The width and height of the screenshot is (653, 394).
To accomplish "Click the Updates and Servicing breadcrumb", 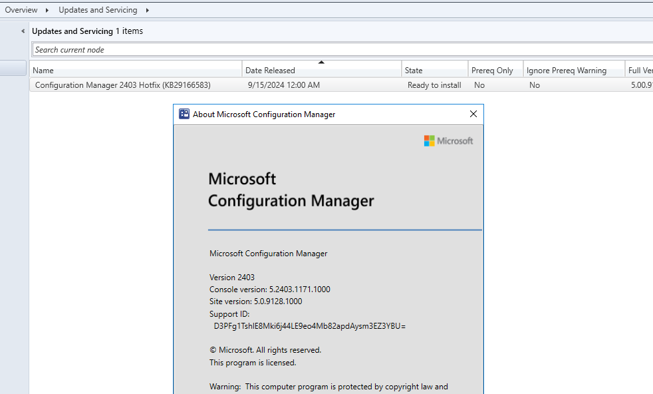I will pyautogui.click(x=98, y=10).
